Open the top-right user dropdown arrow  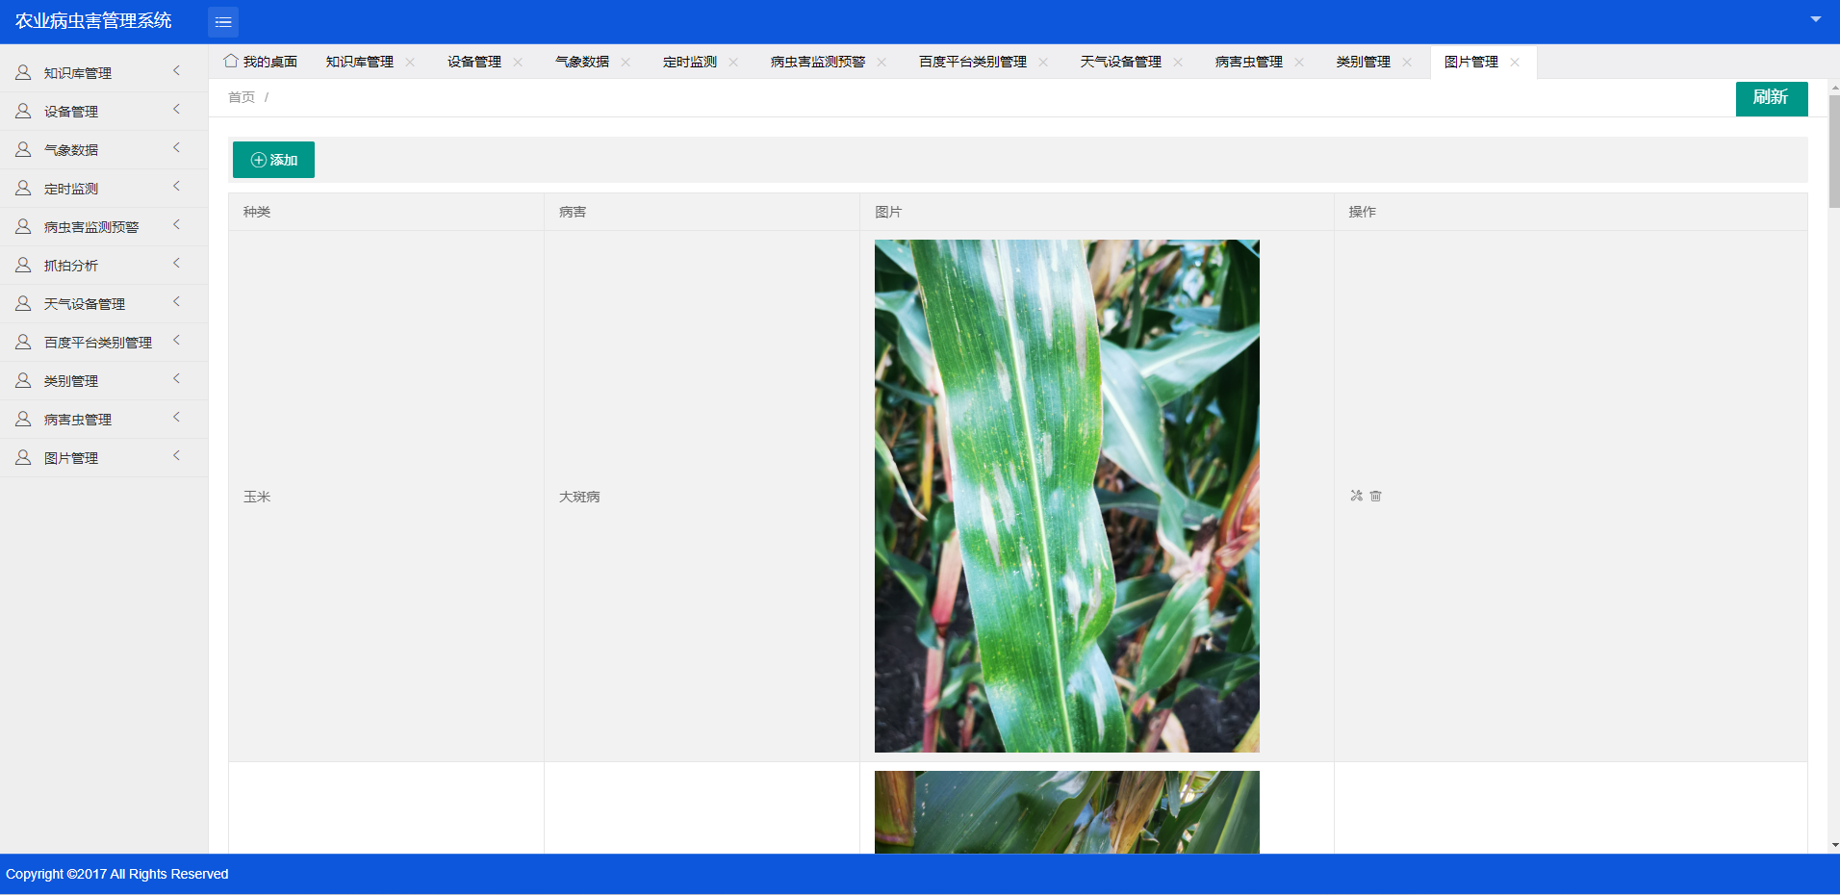pos(1815,19)
